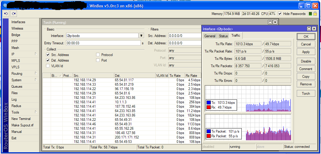Viewport: 321px width, 154px height.
Task: Select Exit from sidebar menu
Action: pyautogui.click(x=14, y=138)
